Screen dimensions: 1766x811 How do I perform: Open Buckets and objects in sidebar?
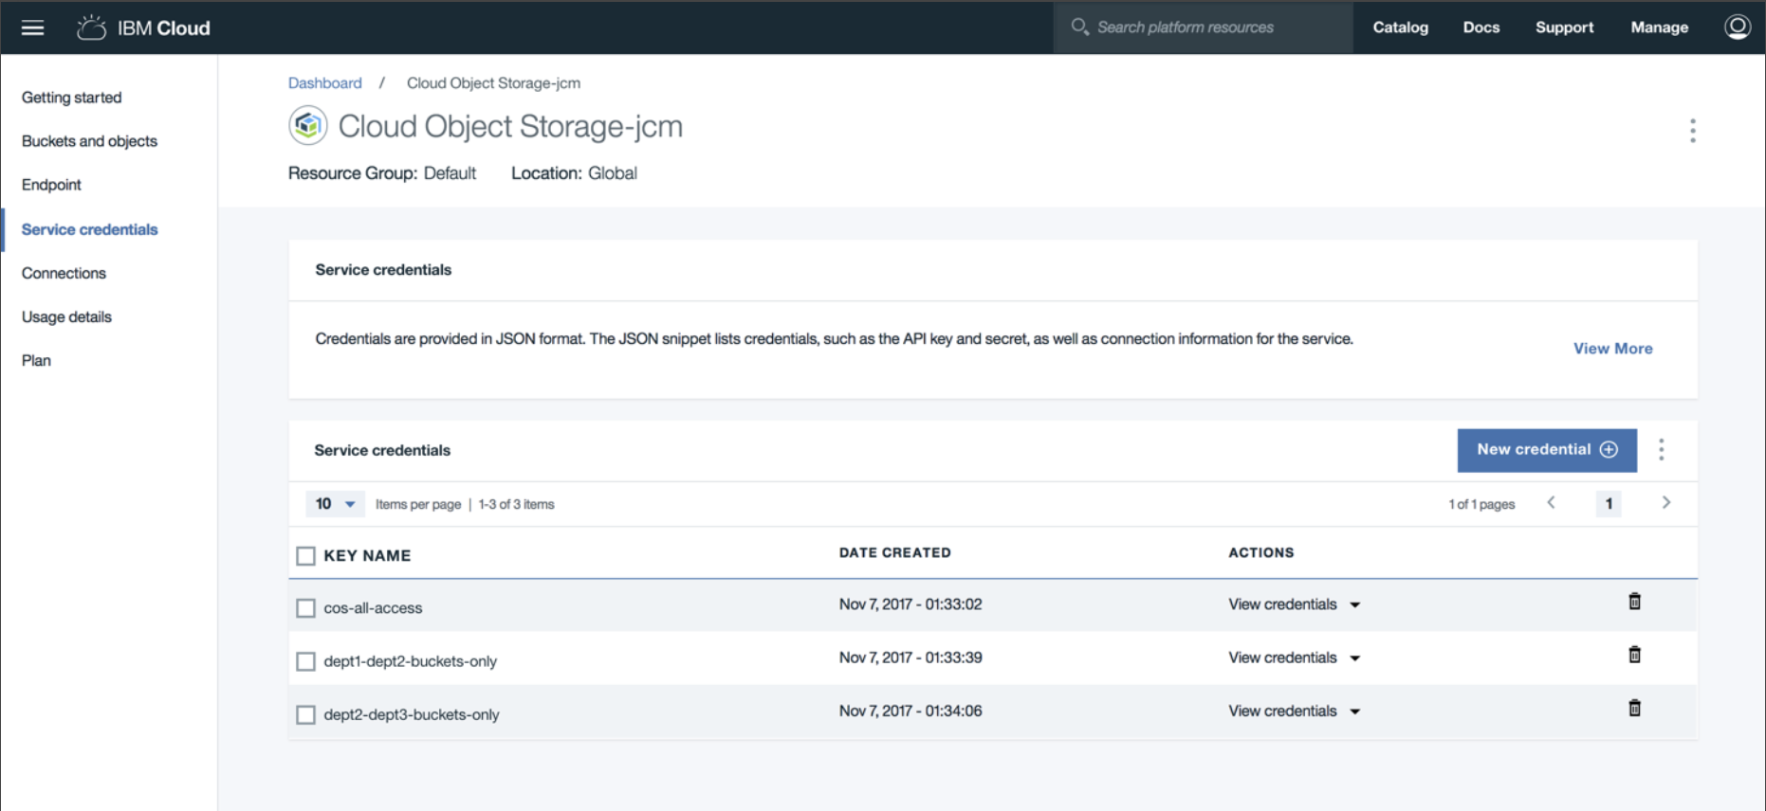coord(89,141)
